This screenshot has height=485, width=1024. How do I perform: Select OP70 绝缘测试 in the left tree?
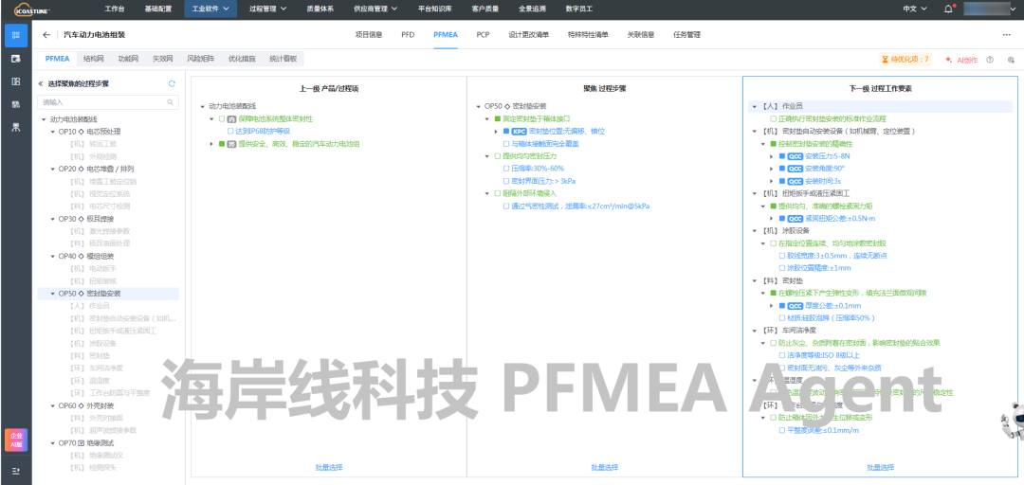coord(86,442)
